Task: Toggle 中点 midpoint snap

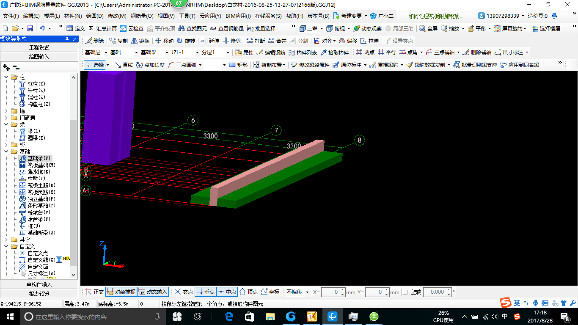Action: coord(227,292)
